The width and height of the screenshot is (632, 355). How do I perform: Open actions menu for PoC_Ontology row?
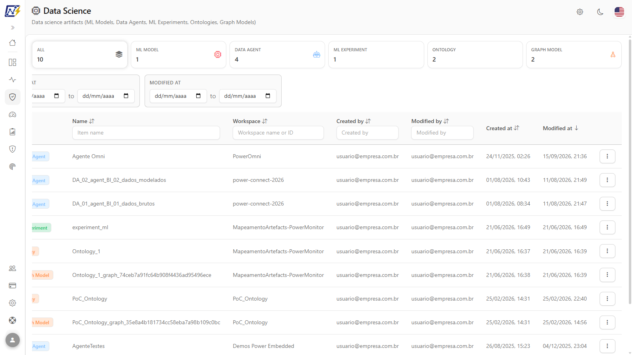pyautogui.click(x=608, y=299)
